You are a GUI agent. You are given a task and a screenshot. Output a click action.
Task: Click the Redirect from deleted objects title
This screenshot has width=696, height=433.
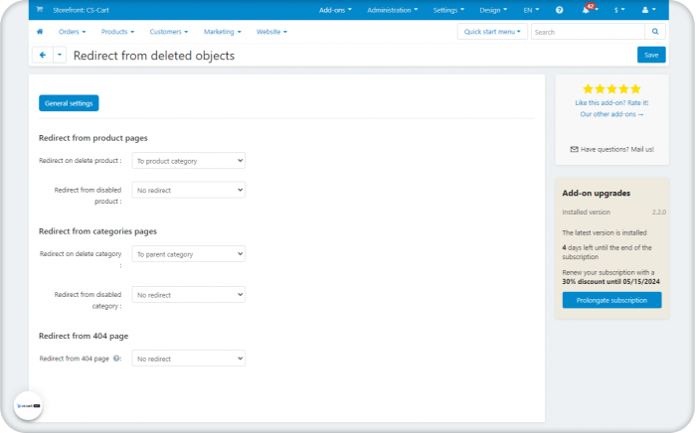coord(153,56)
